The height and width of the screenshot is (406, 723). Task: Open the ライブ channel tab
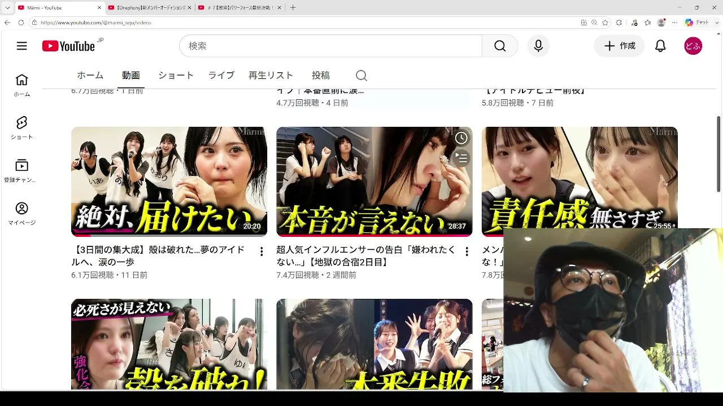pos(221,76)
